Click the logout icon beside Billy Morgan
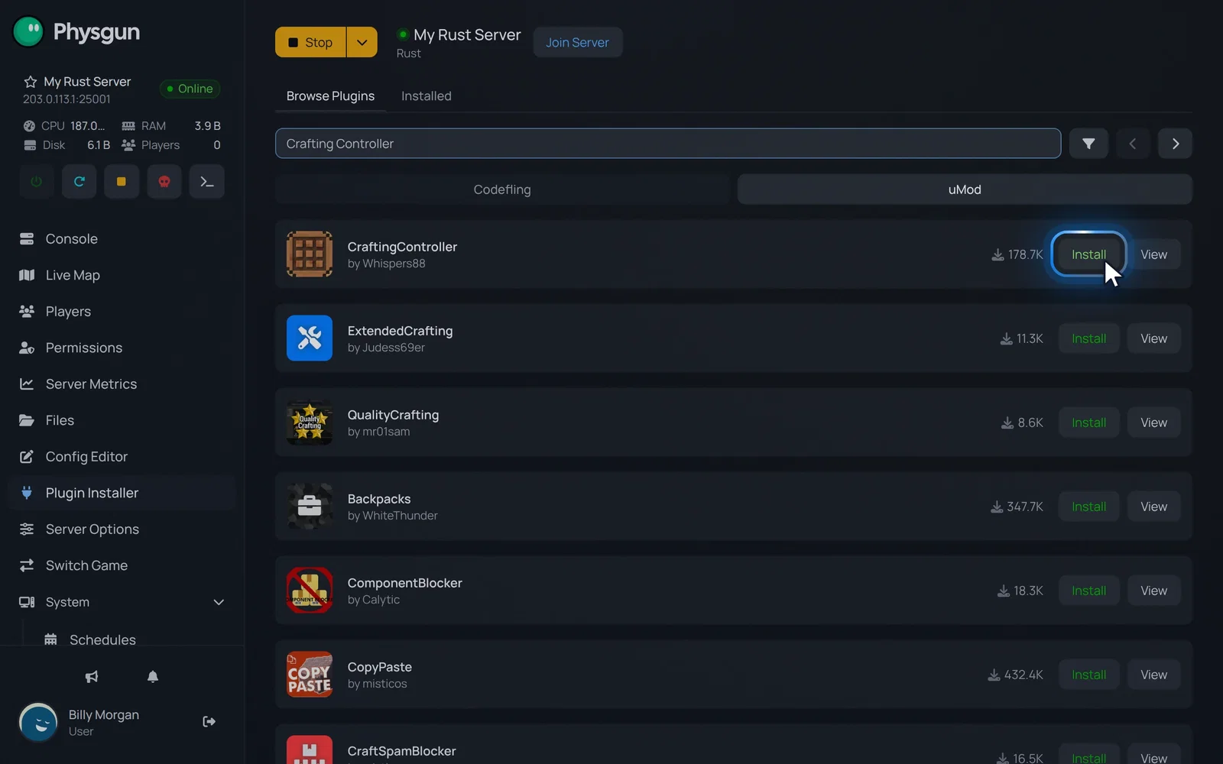This screenshot has width=1223, height=764. point(209,721)
